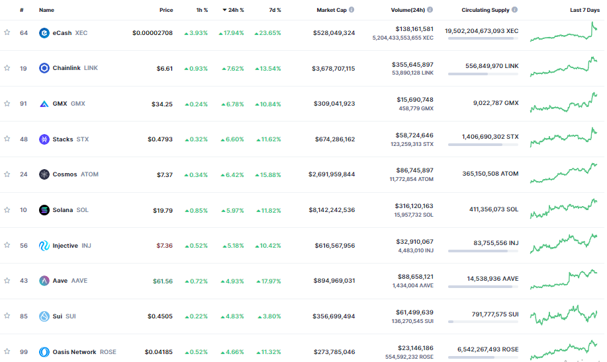Sort by 7d % column header

(x=275, y=10)
